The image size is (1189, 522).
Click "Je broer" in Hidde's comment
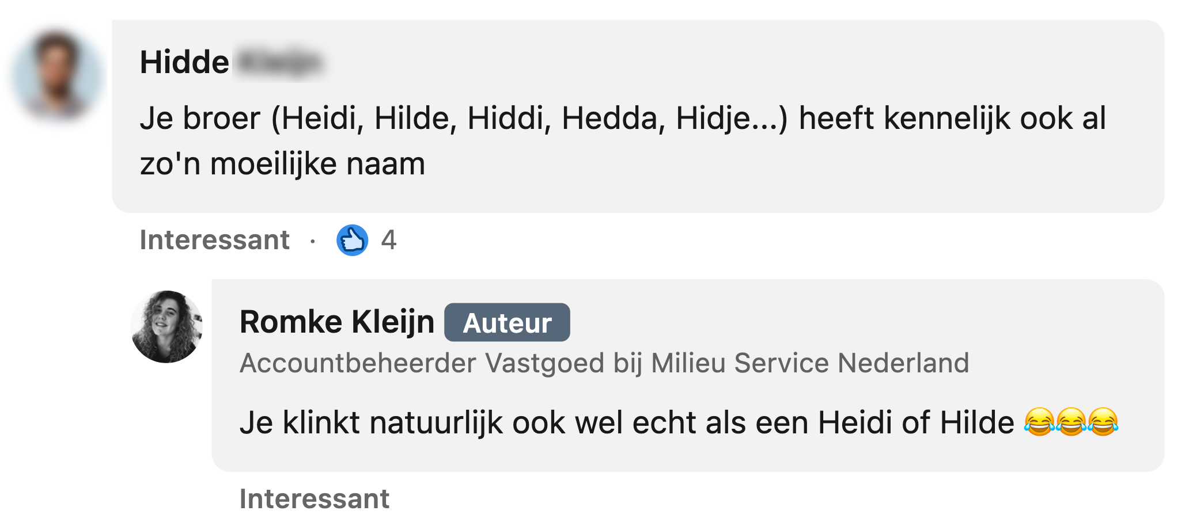200,119
